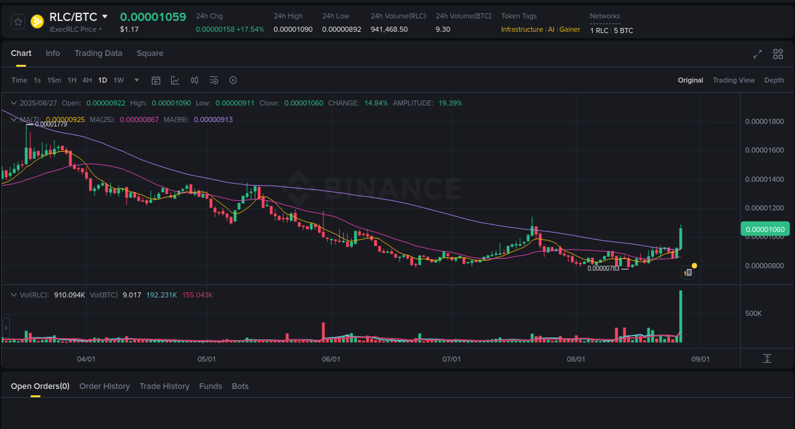Click the Gainer token tag

569,29
